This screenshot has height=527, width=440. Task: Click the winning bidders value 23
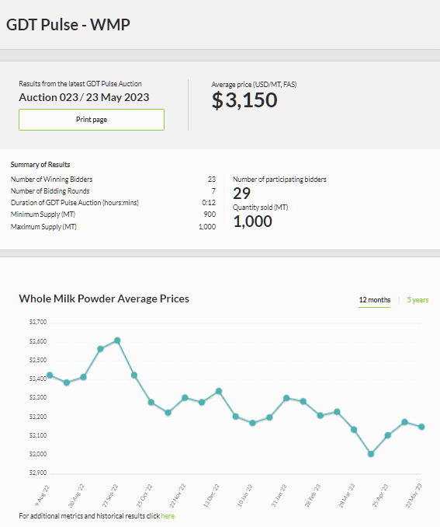pyautogui.click(x=211, y=180)
